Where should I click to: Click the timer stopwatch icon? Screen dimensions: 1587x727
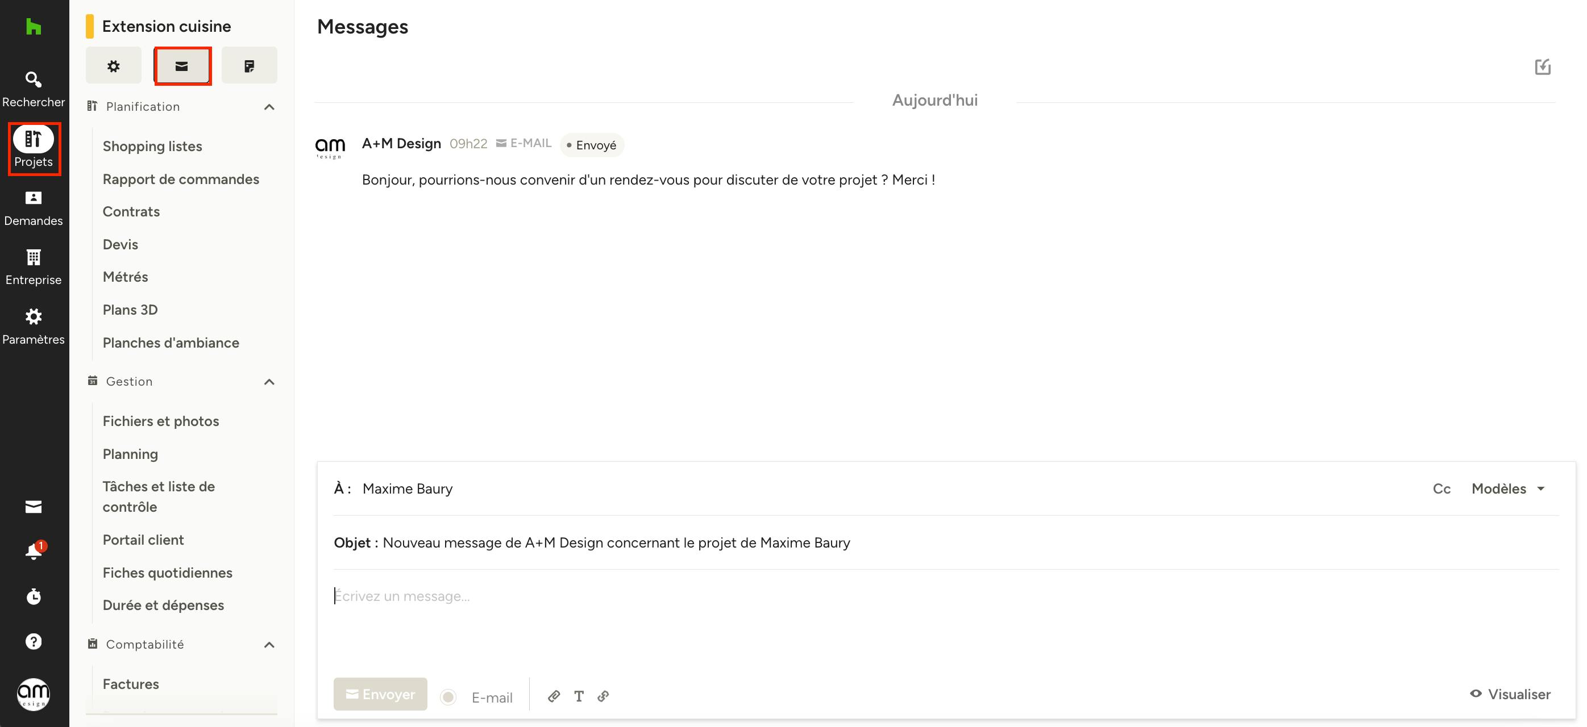click(x=34, y=596)
